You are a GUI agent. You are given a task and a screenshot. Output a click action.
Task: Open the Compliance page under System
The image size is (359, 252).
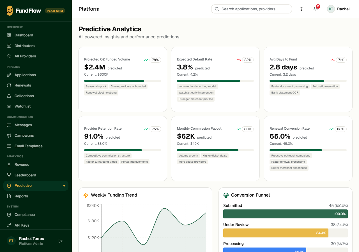point(36,215)
